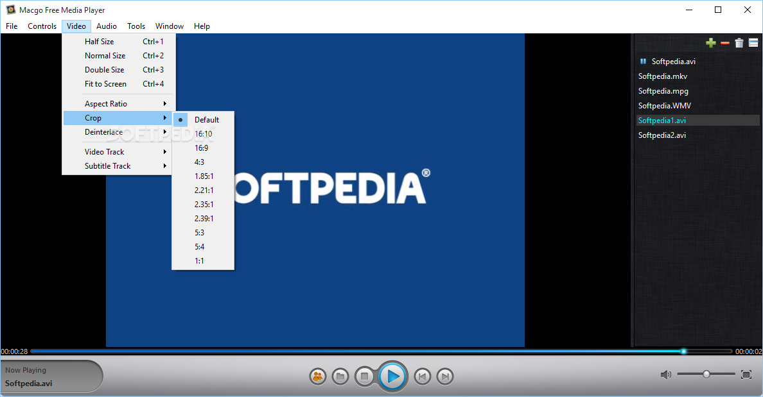Choose the 2.21:1 crop option
This screenshot has height=397, width=763.
tap(204, 190)
